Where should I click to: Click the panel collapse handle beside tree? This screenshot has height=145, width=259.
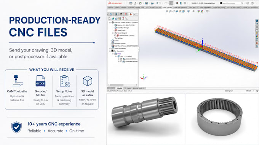point(139,49)
